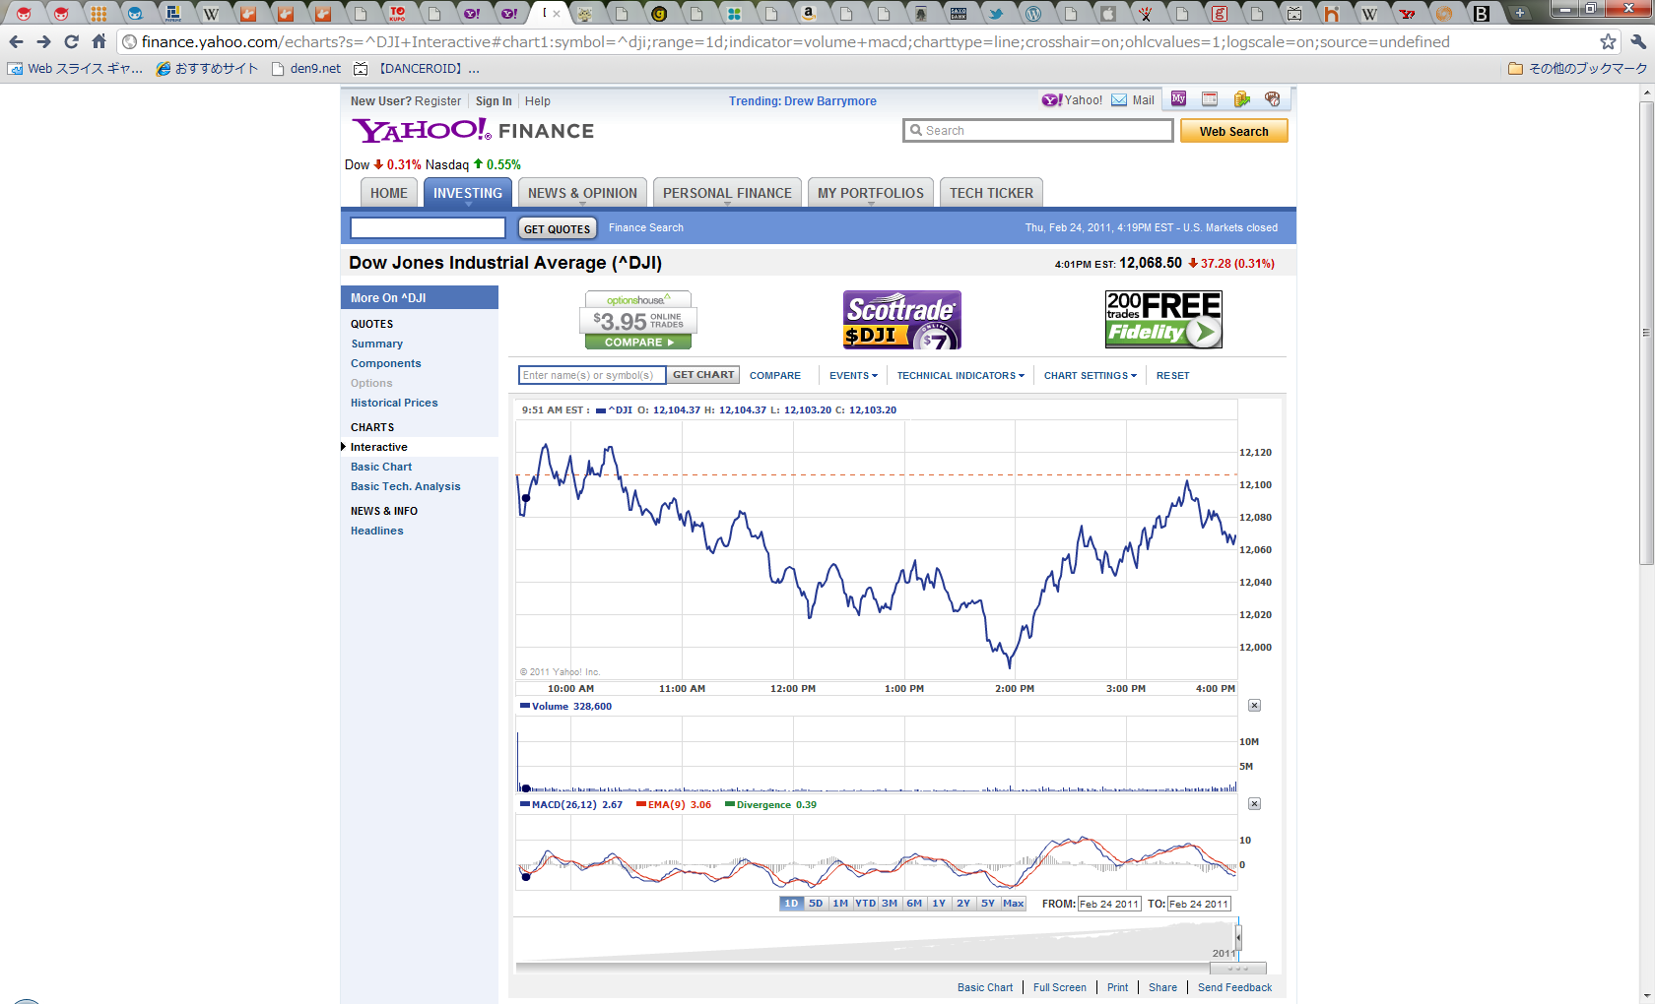Switch to the Saxo Bank tab

tap(959, 14)
